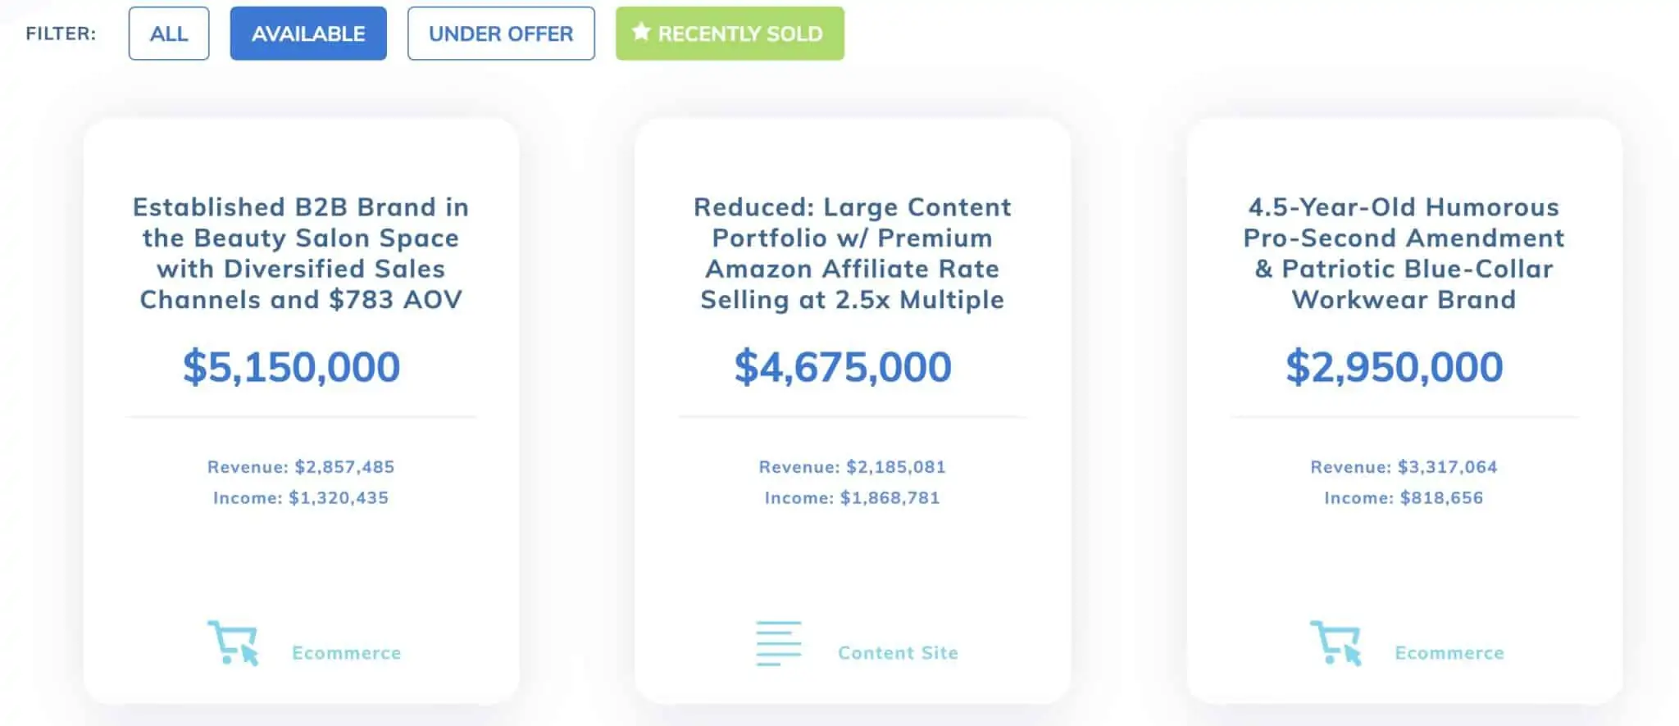Image resolution: width=1679 pixels, height=726 pixels.
Task: Click Revenue $3,317,064 on third card
Action: pyautogui.click(x=1404, y=467)
